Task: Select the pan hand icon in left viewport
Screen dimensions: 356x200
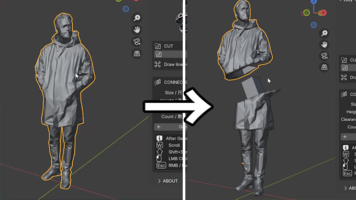Action: [x=137, y=30]
